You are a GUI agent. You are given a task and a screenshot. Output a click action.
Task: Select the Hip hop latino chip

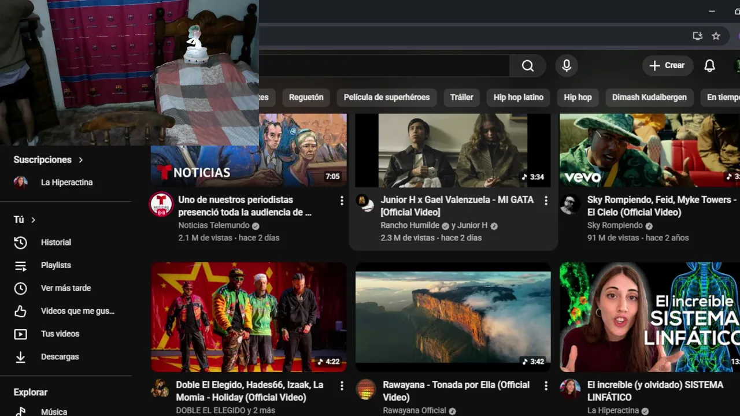click(x=519, y=97)
